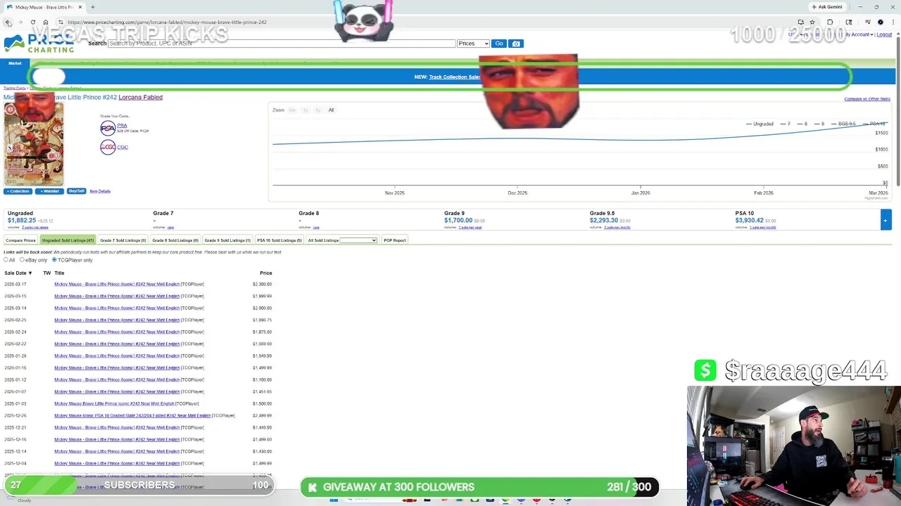Open the Item Details link

(100, 191)
